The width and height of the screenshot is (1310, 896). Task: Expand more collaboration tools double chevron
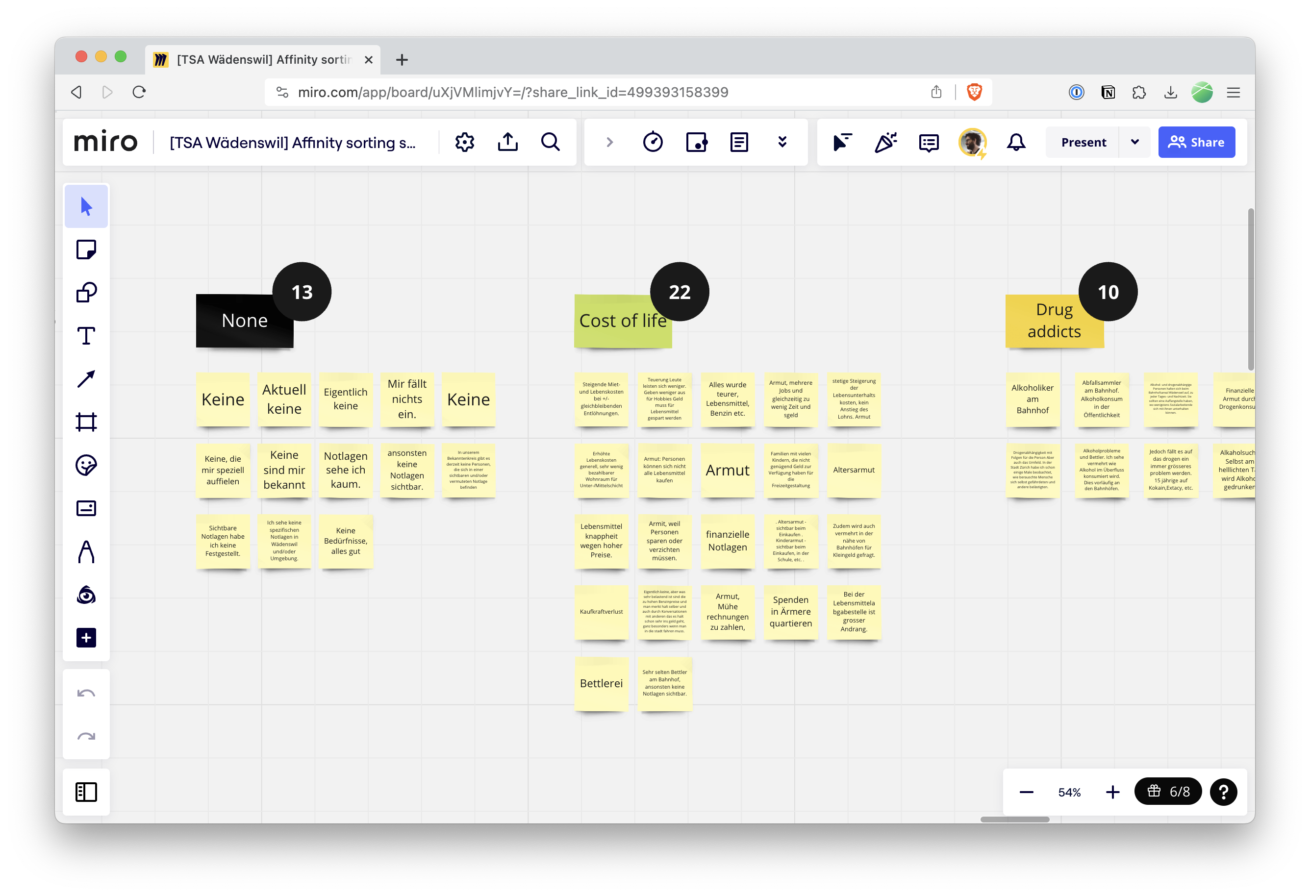click(782, 142)
